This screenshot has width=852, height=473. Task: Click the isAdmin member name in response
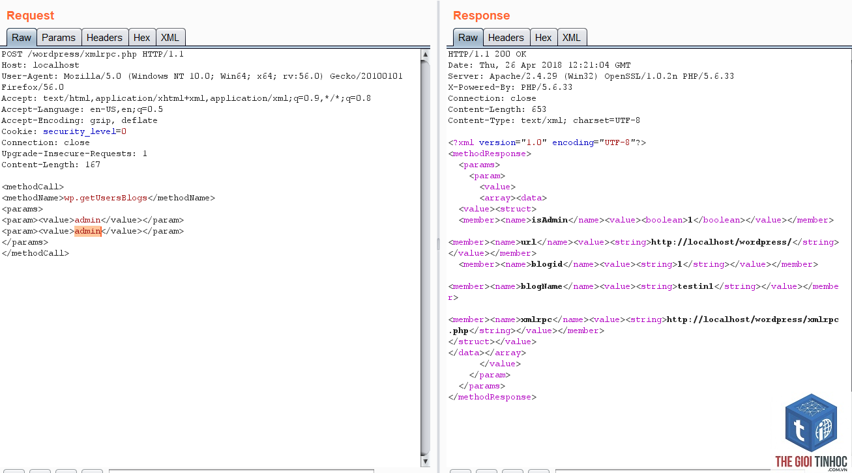coord(550,220)
